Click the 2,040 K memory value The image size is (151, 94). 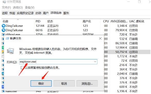click(122, 74)
